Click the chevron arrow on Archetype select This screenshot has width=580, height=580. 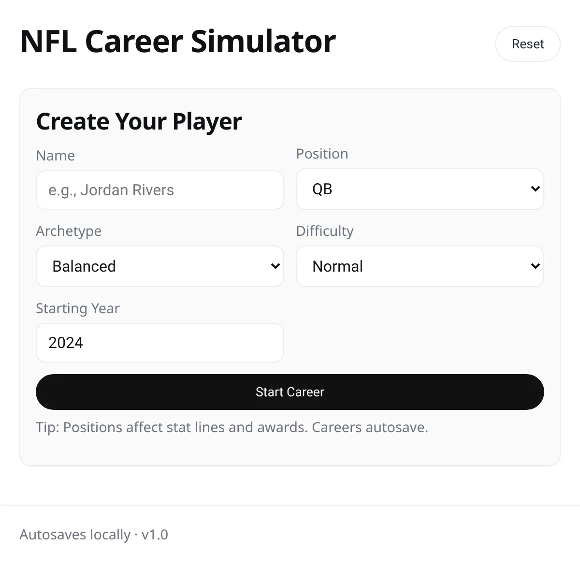pyautogui.click(x=275, y=266)
